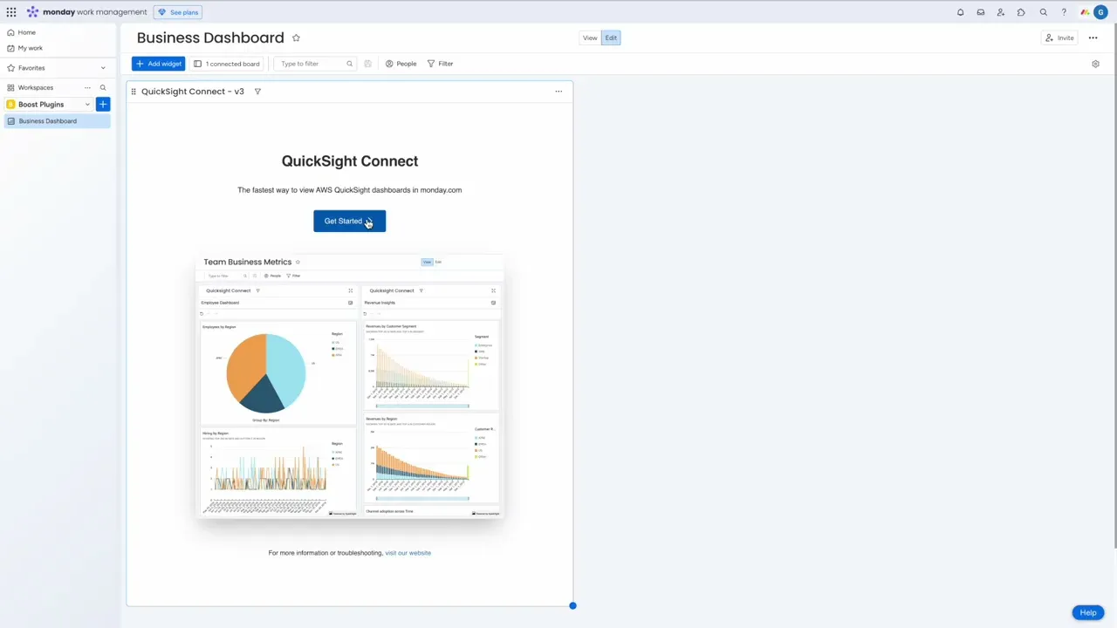Open the apps grid switcher icon

(x=11, y=12)
